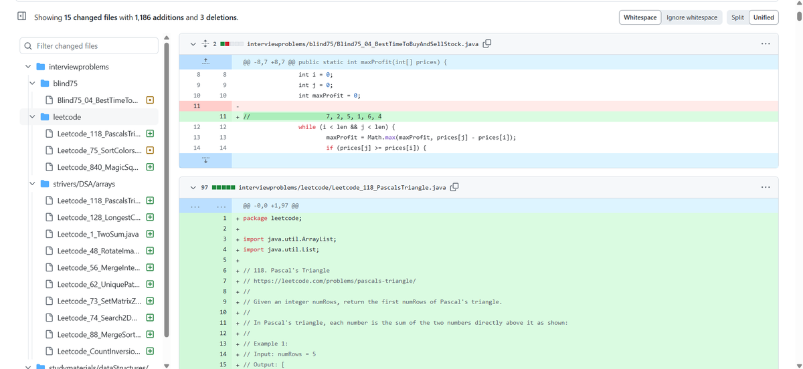Open Leetcode_840_MagicSq... file in tree
The height and width of the screenshot is (369, 803).
pyautogui.click(x=98, y=167)
